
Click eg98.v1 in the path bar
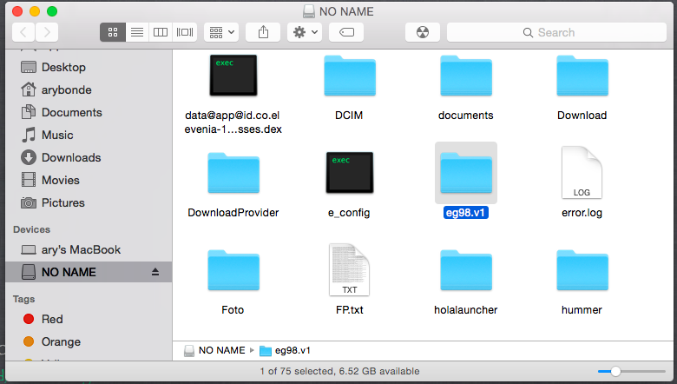click(292, 350)
